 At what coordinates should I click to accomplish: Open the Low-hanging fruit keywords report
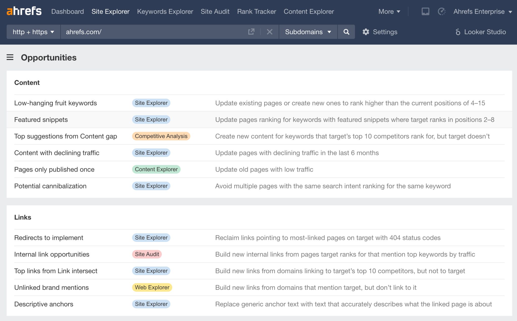pos(55,103)
